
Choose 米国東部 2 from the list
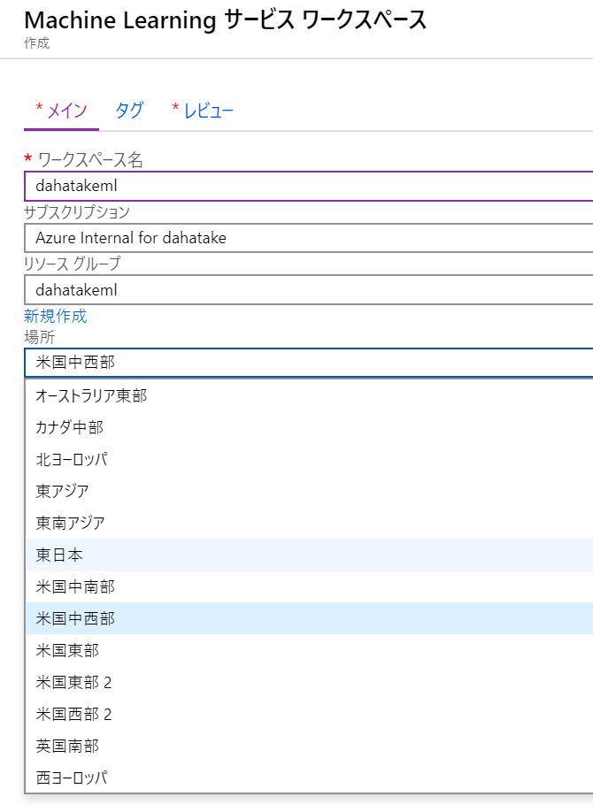click(x=309, y=683)
